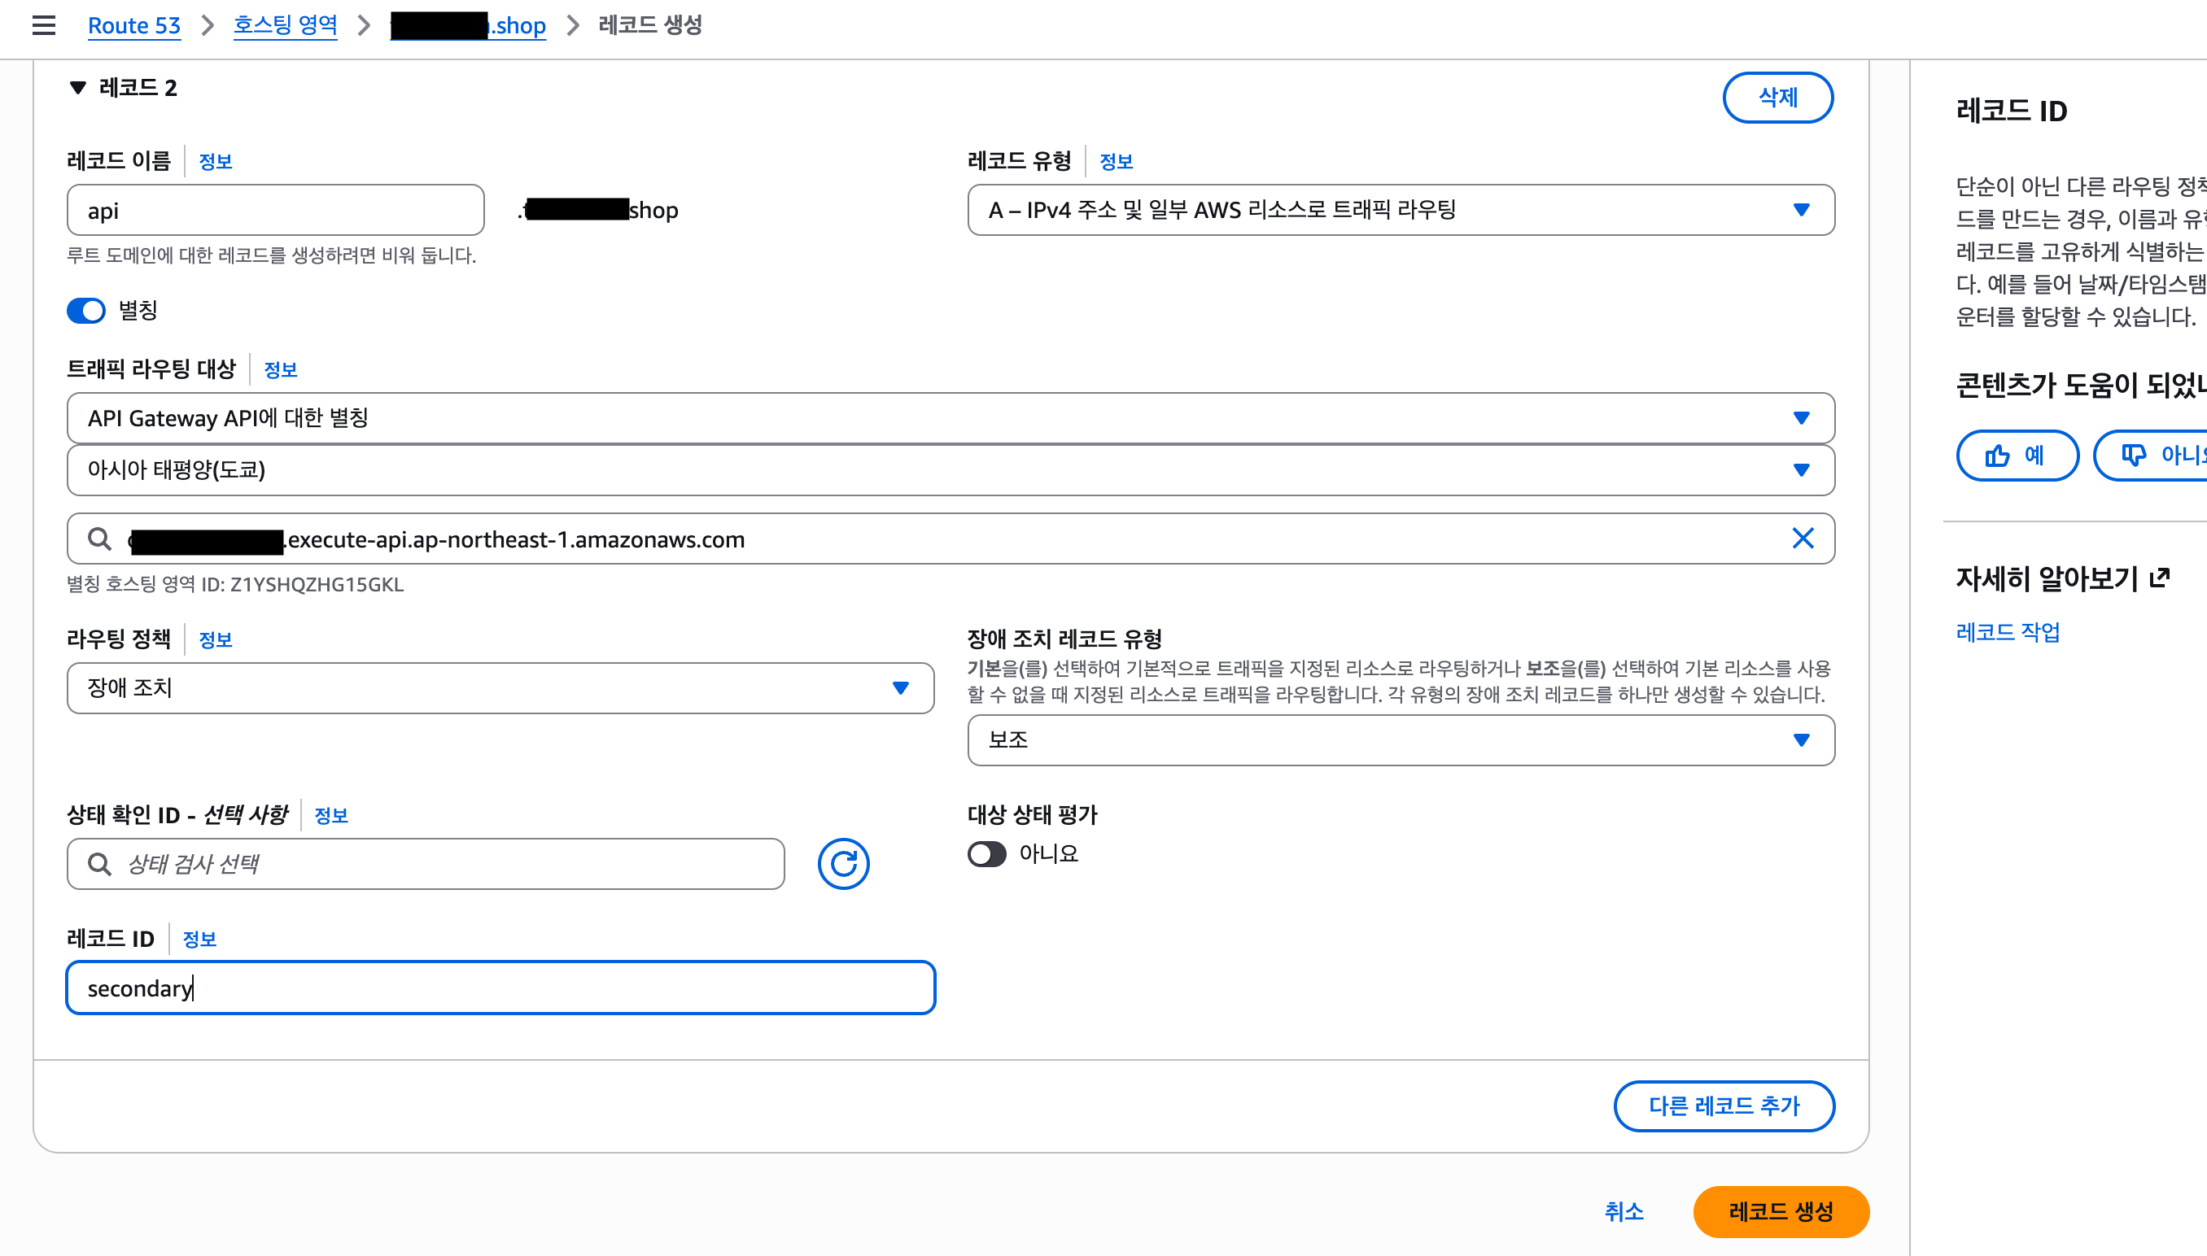
Task: Open the 레코드 작업 link
Action: tap(2007, 631)
